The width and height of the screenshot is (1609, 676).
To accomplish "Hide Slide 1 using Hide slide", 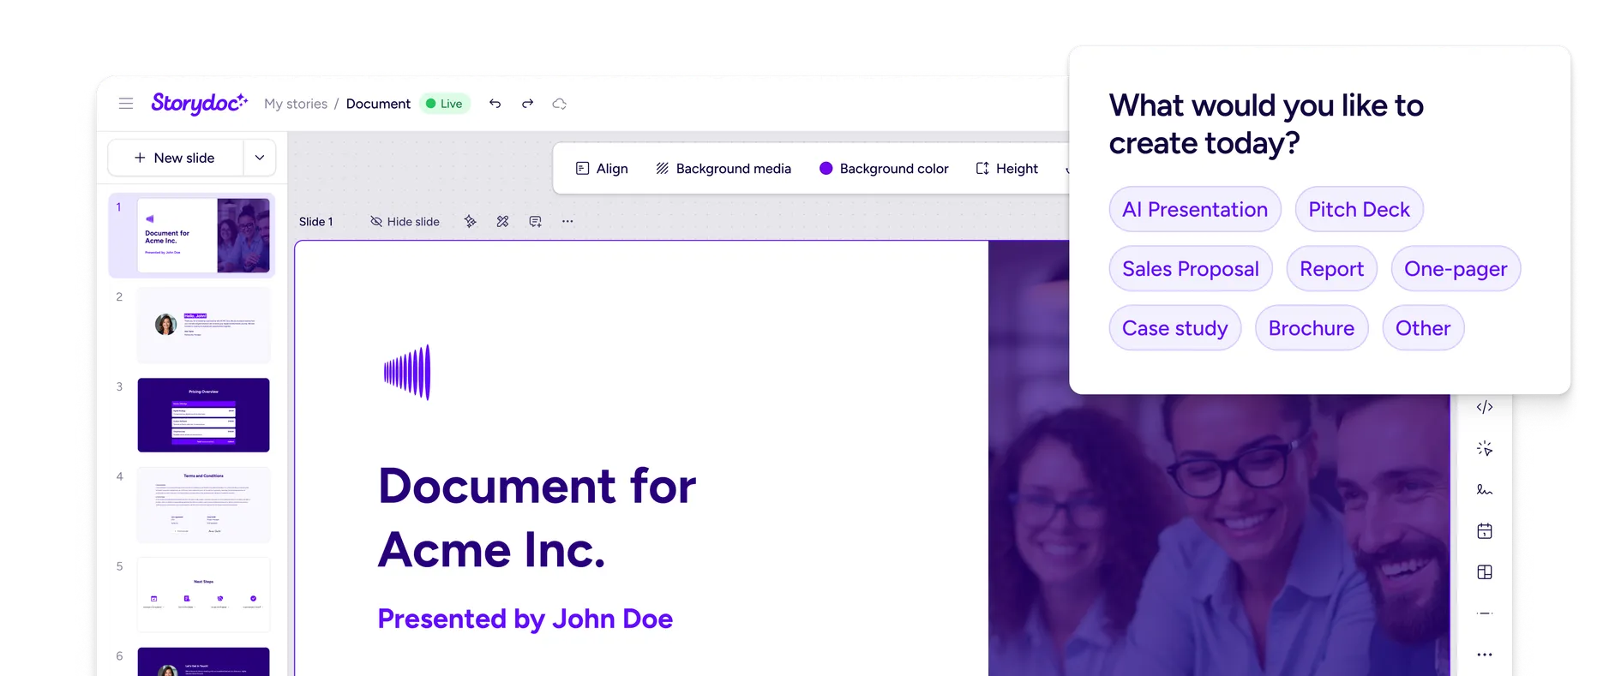I will click(405, 221).
